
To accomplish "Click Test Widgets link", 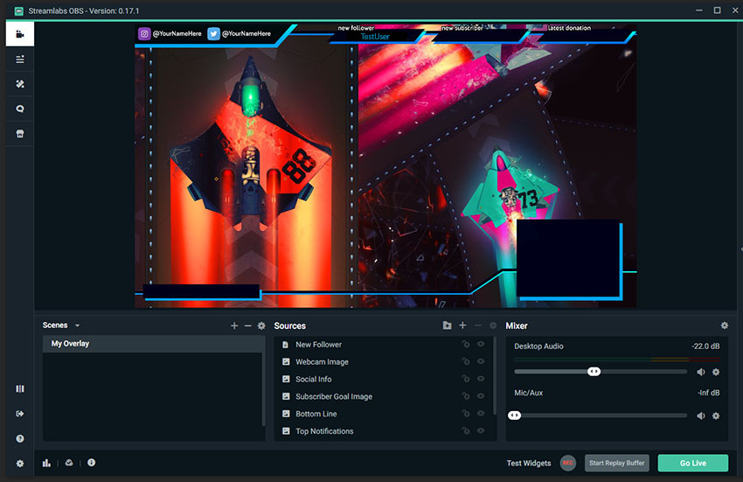I will [529, 463].
